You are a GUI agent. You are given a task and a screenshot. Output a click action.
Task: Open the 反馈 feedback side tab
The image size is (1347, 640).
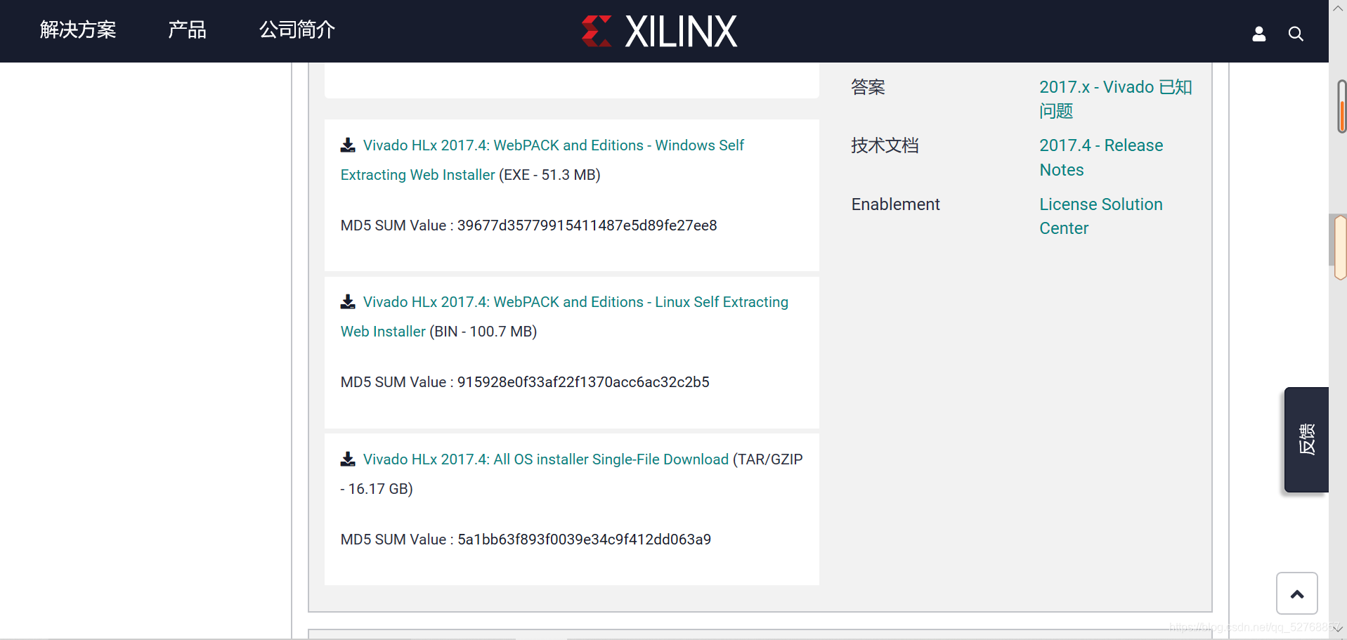click(x=1306, y=440)
